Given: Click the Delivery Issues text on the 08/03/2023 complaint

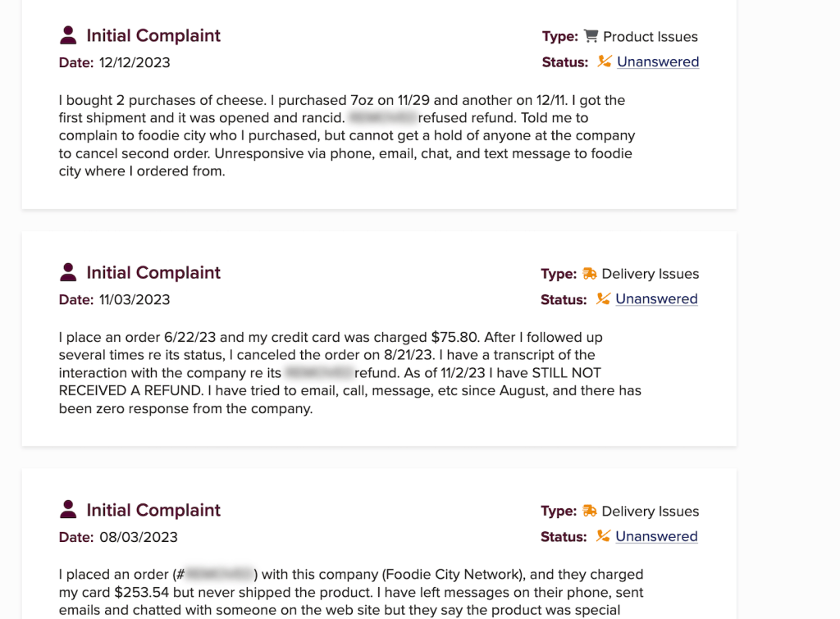Looking at the screenshot, I should [650, 512].
